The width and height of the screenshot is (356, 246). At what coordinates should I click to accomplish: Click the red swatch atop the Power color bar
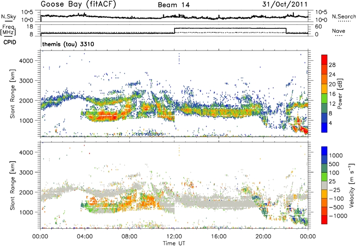324,60
